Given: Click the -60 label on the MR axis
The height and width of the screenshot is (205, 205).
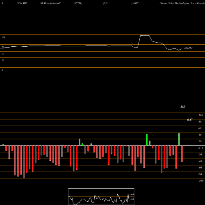Looking at the screenshot, I should click(x=200, y=168).
